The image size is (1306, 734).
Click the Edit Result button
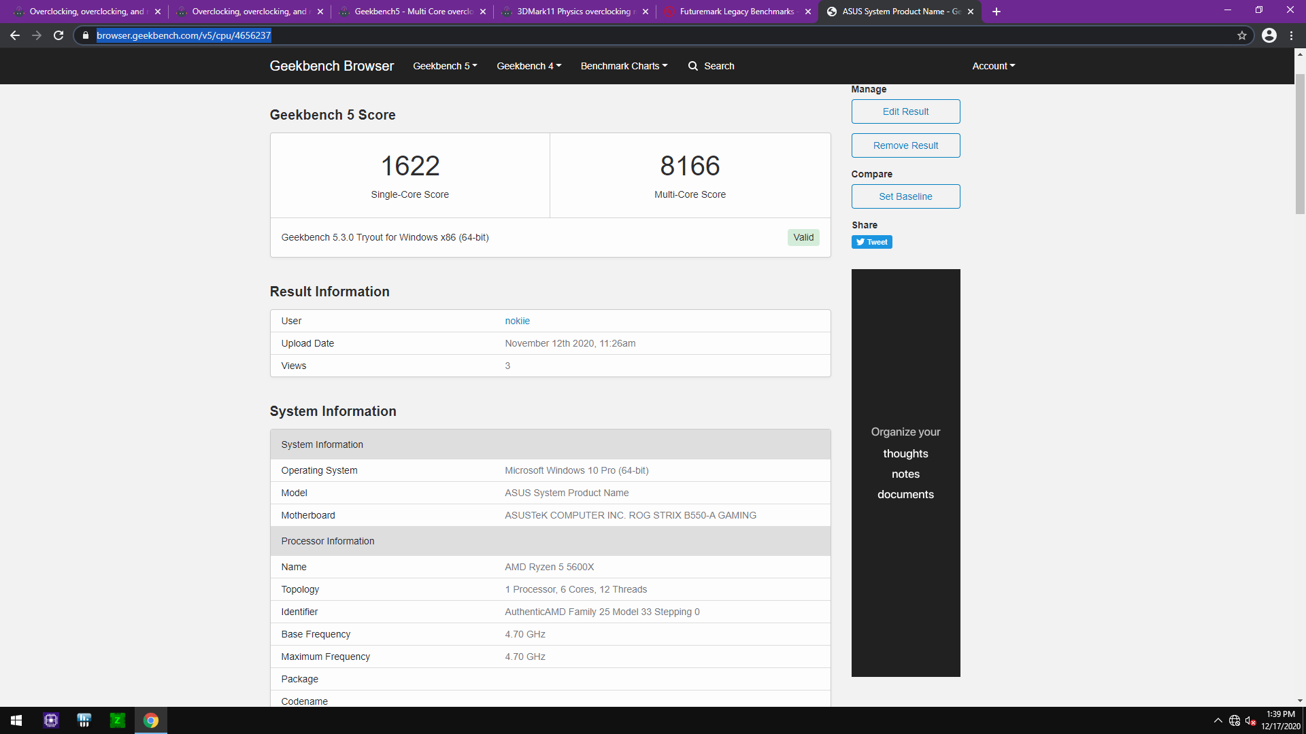(x=905, y=111)
